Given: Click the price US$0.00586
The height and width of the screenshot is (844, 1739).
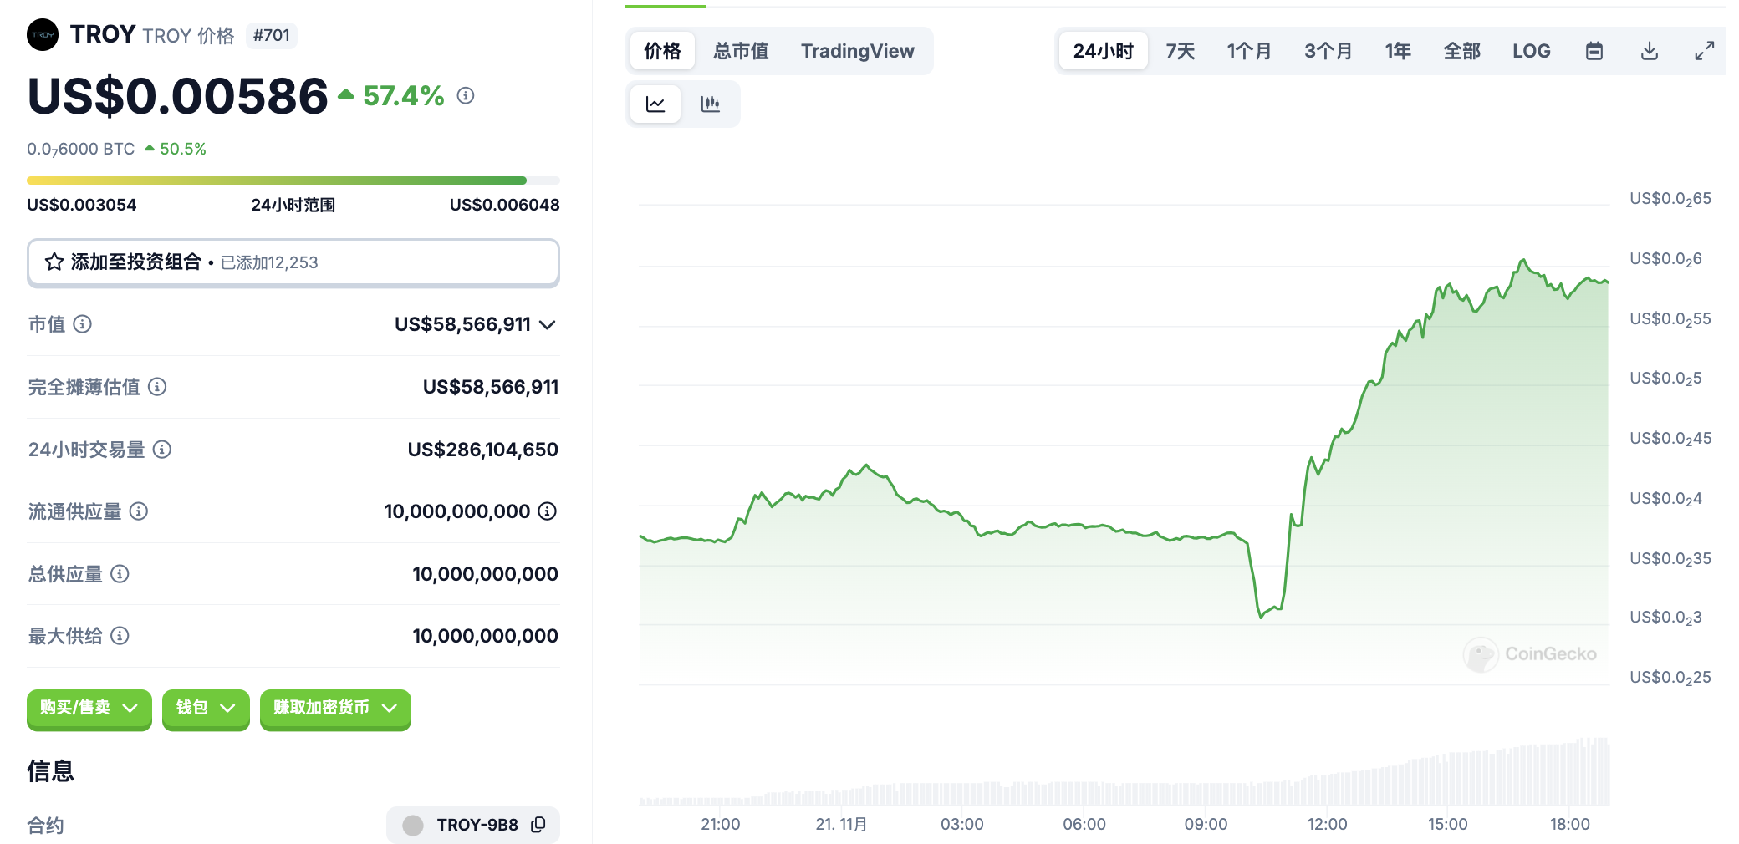Looking at the screenshot, I should (177, 96).
